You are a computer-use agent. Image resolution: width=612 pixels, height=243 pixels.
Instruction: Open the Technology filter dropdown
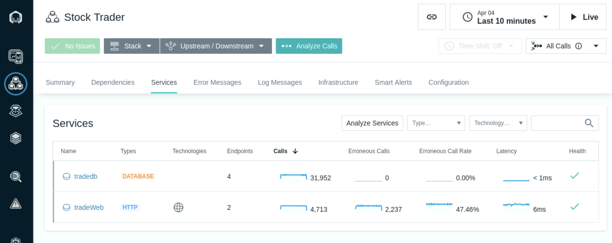(498, 123)
